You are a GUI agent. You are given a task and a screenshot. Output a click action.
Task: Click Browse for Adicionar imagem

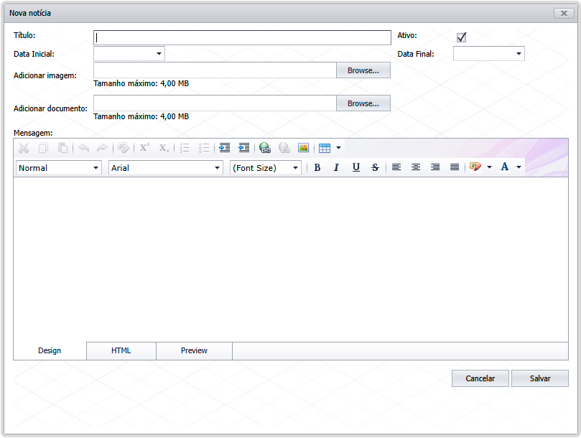click(363, 70)
